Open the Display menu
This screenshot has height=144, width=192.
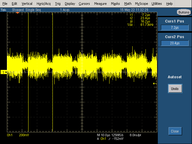pyautogui.click(x=70, y=4)
